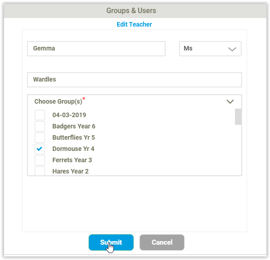This screenshot has height=260, width=270.
Task: Collapse the Choose Group(s) list chevron
Action: (230, 101)
